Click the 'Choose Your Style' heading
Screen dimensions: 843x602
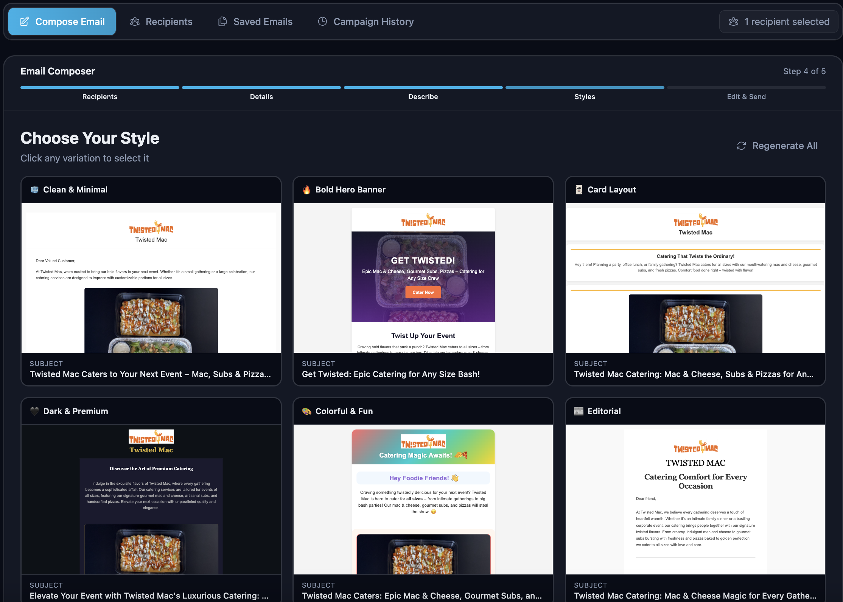pos(90,138)
